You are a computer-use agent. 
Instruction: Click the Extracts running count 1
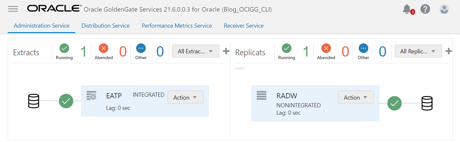[x=83, y=51]
